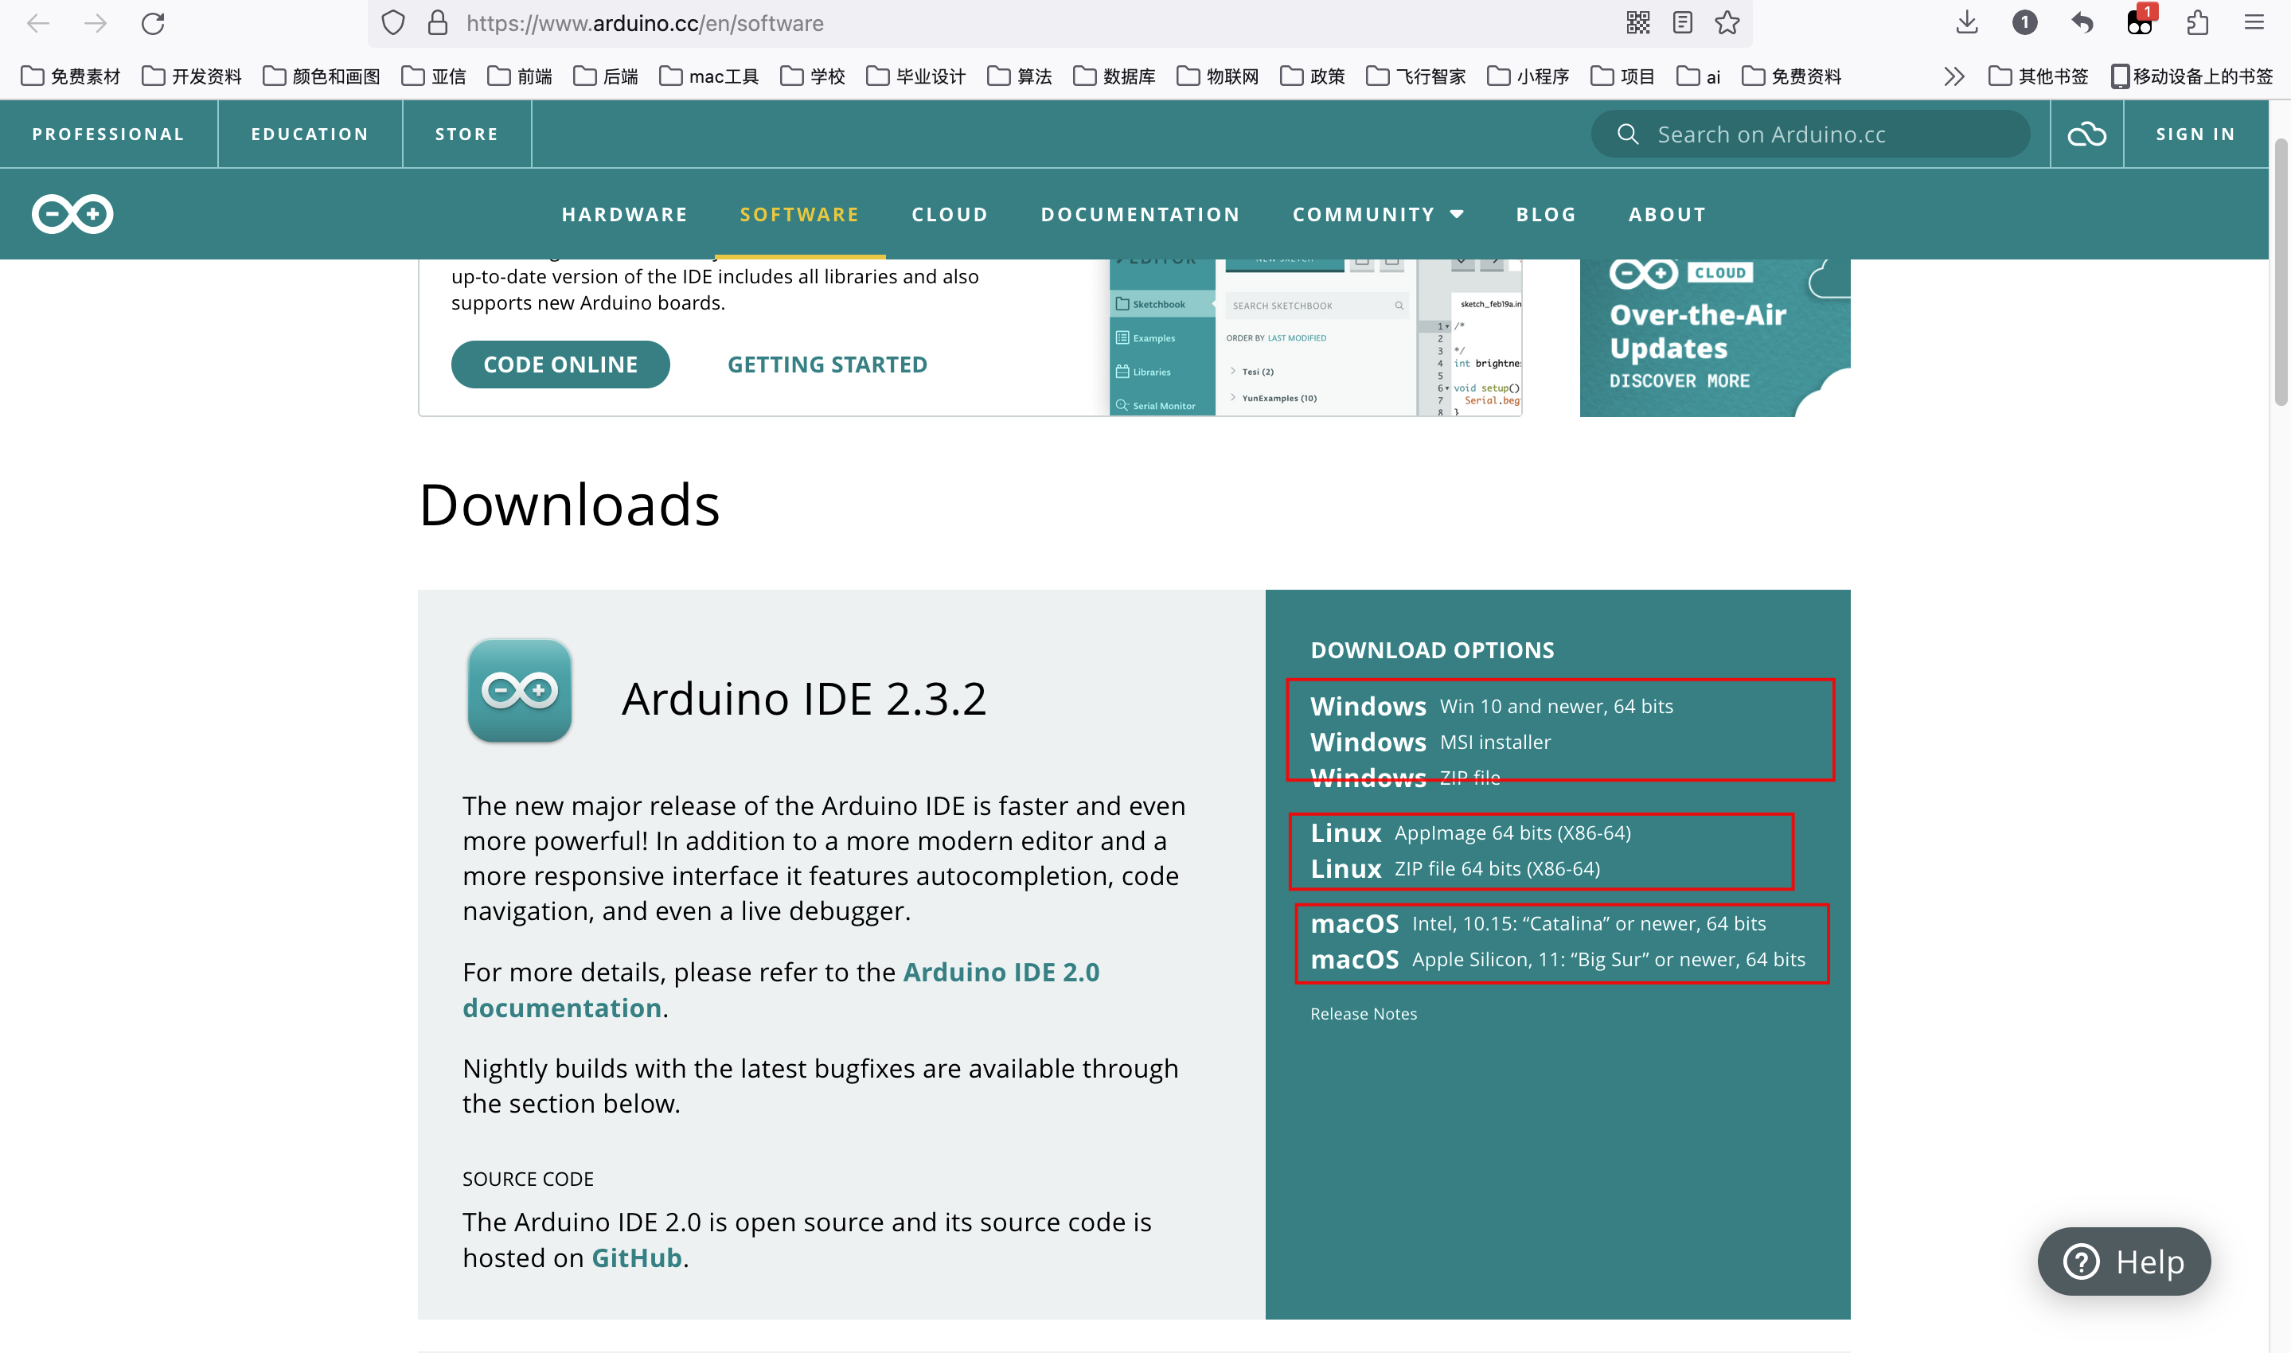
Task: Click the browser reload page icon
Action: [x=152, y=23]
